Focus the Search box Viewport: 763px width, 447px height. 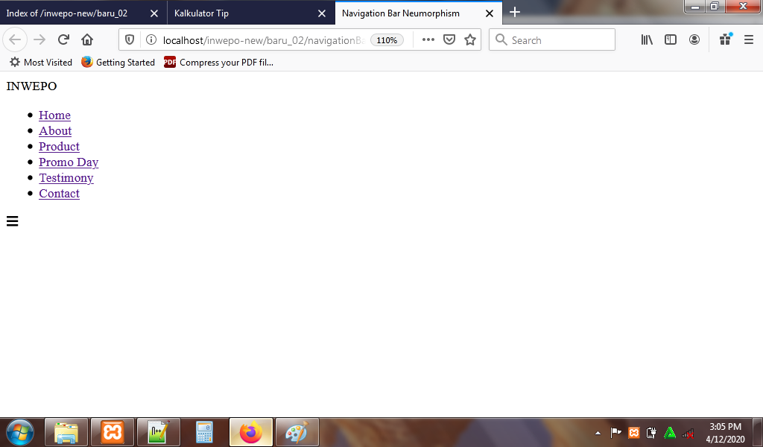pos(552,40)
